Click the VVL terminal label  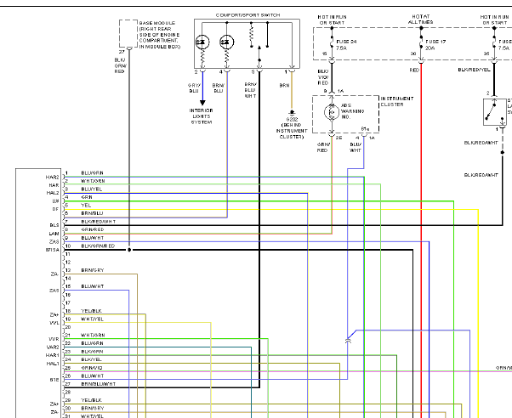pyautogui.click(x=54, y=323)
